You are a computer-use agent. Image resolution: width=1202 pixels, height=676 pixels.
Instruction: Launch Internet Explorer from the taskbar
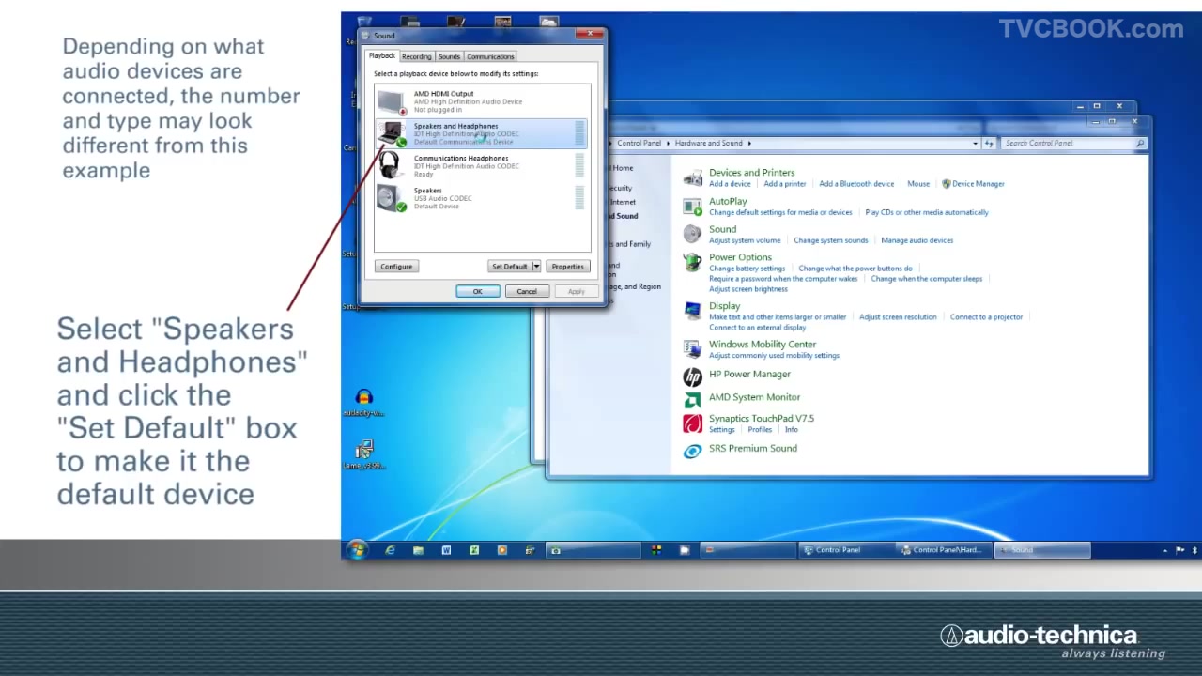[x=390, y=550]
